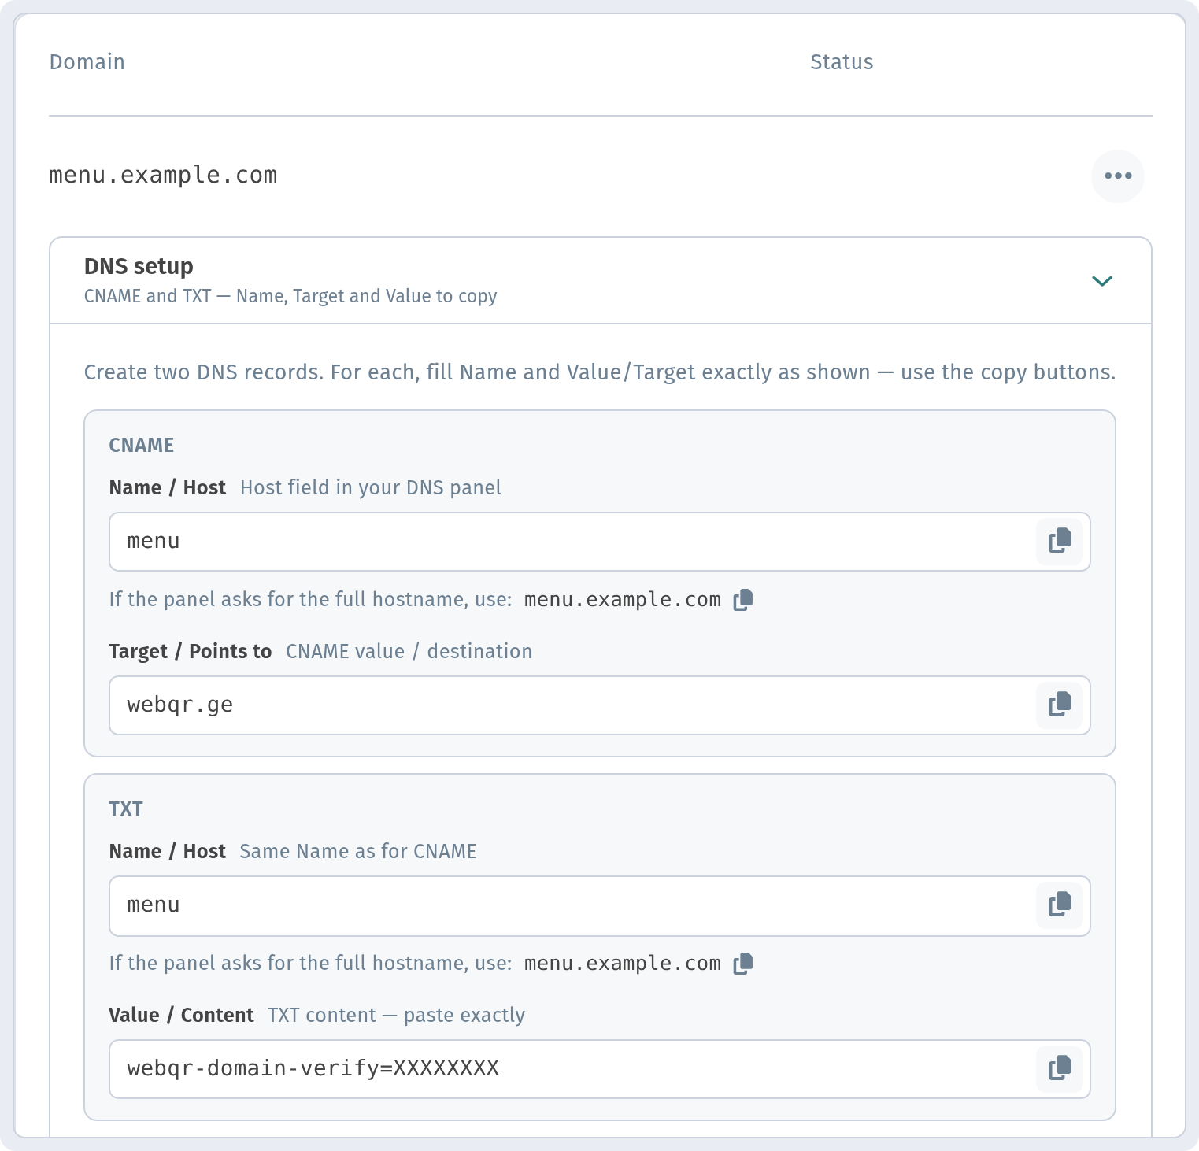
Task: Click the 'Target / Points to' label
Action: pos(190,651)
